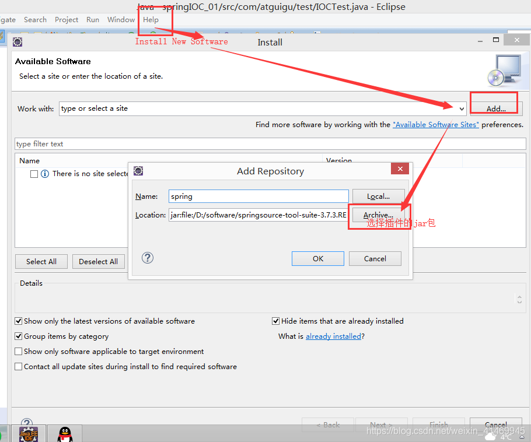
Task: Click the type filter text field
Action: pos(270,144)
